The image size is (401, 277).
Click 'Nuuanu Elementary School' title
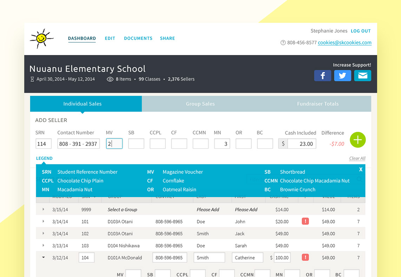click(87, 69)
